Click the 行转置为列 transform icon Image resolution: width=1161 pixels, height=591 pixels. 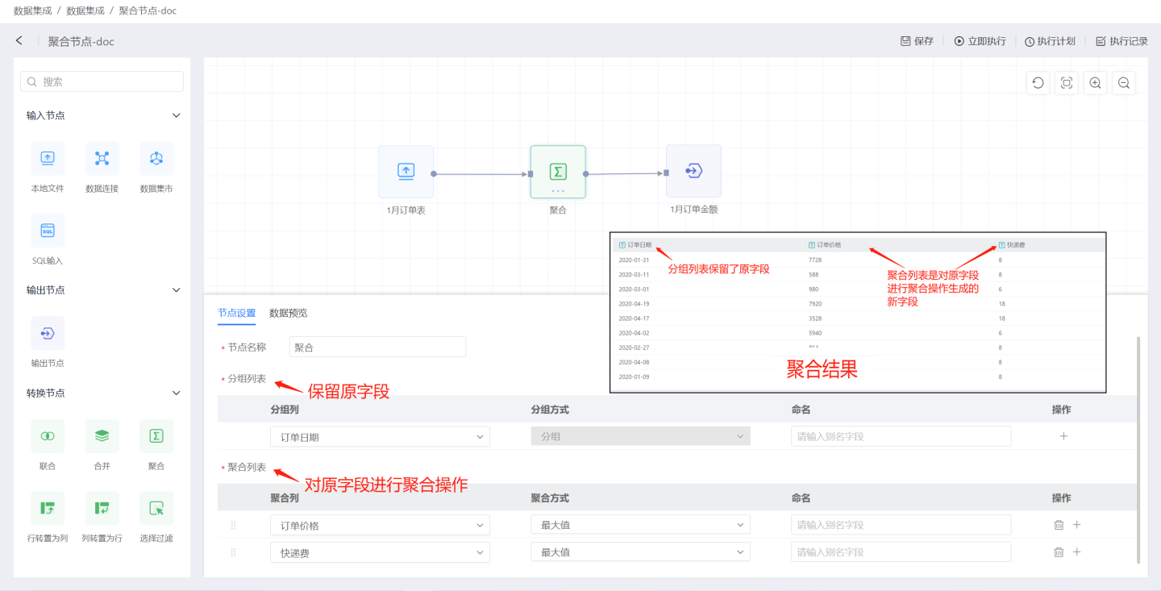(48, 508)
